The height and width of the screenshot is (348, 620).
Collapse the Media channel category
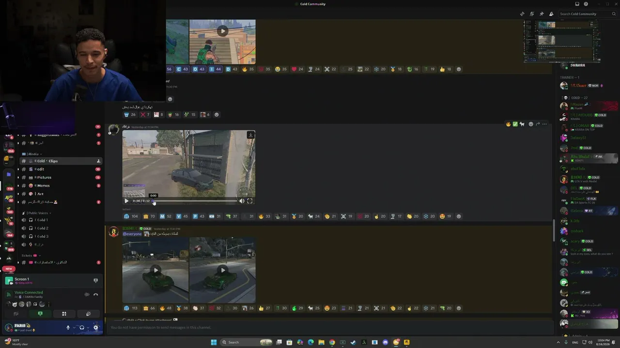(32, 154)
